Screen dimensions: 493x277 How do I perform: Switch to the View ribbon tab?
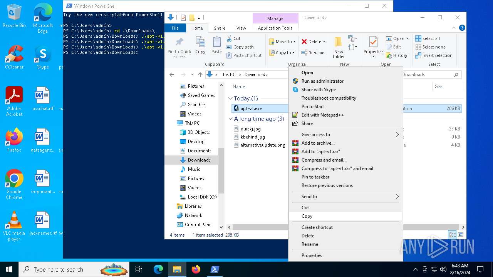[241, 28]
